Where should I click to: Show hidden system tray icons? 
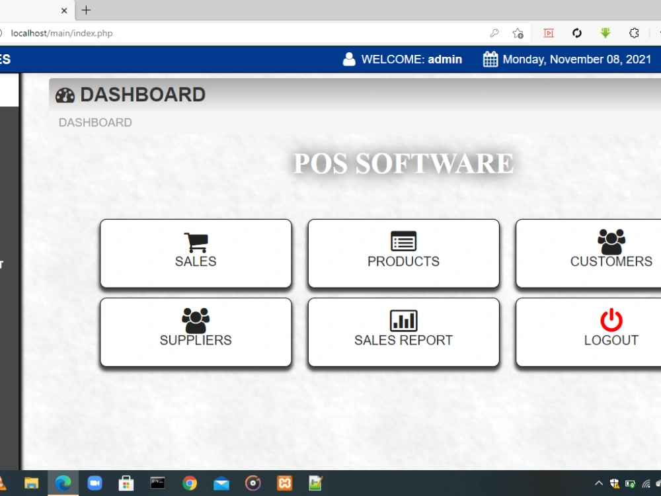click(599, 483)
